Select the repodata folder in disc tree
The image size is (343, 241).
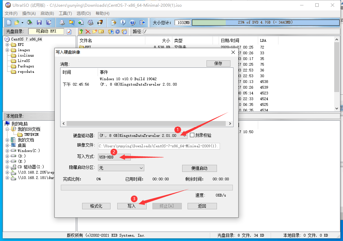pos(26,71)
